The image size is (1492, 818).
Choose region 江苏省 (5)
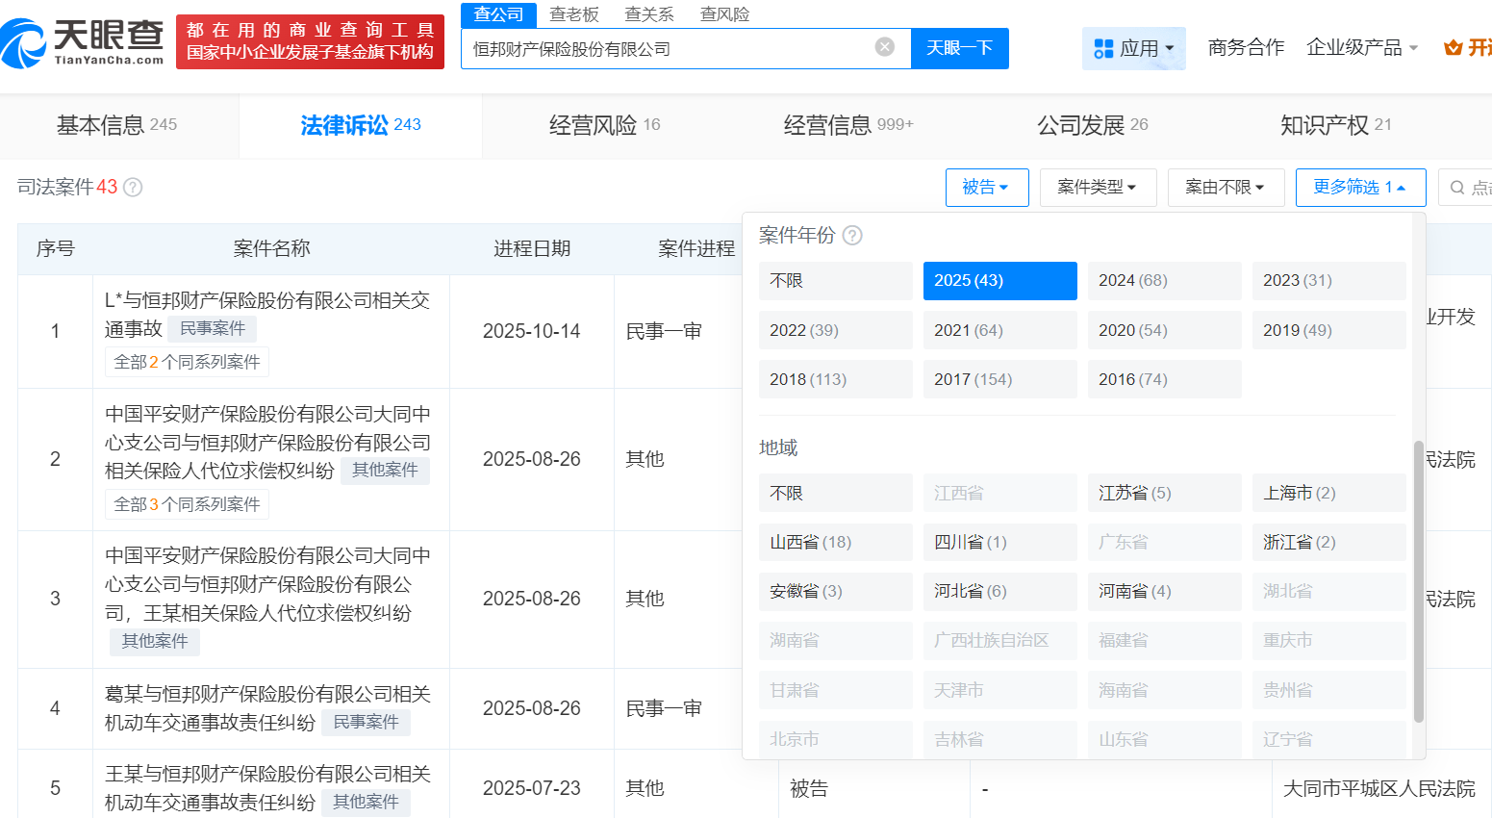click(1164, 493)
